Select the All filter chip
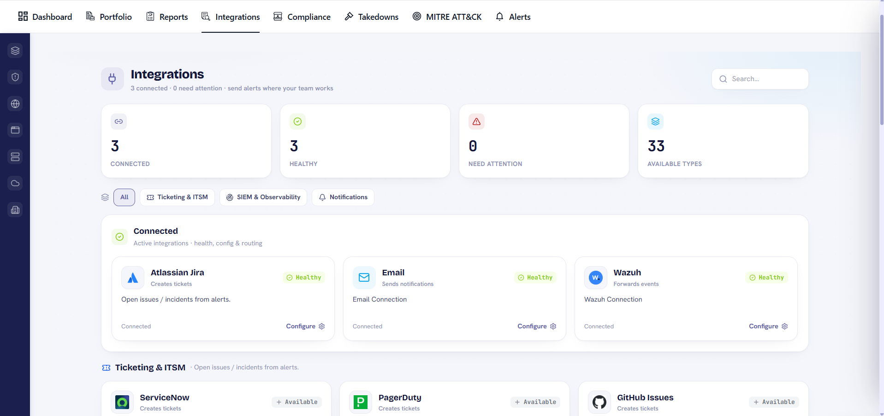 pos(125,197)
